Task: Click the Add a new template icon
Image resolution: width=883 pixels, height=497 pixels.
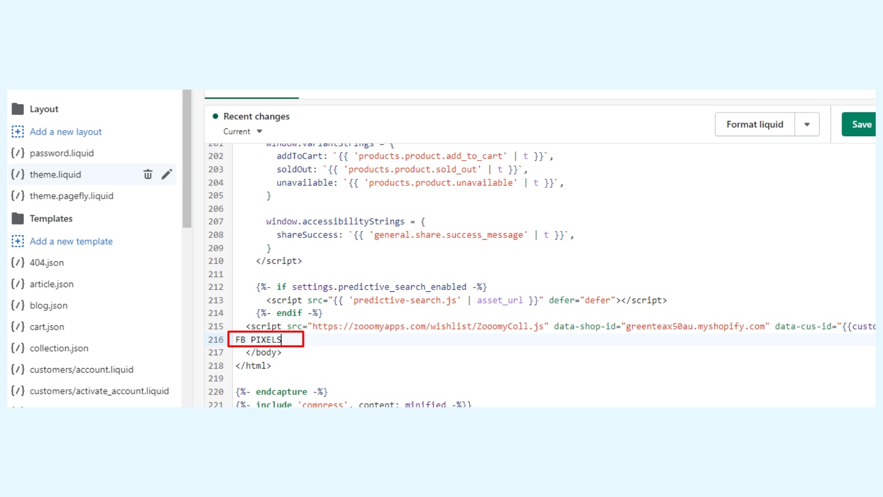Action: [17, 241]
